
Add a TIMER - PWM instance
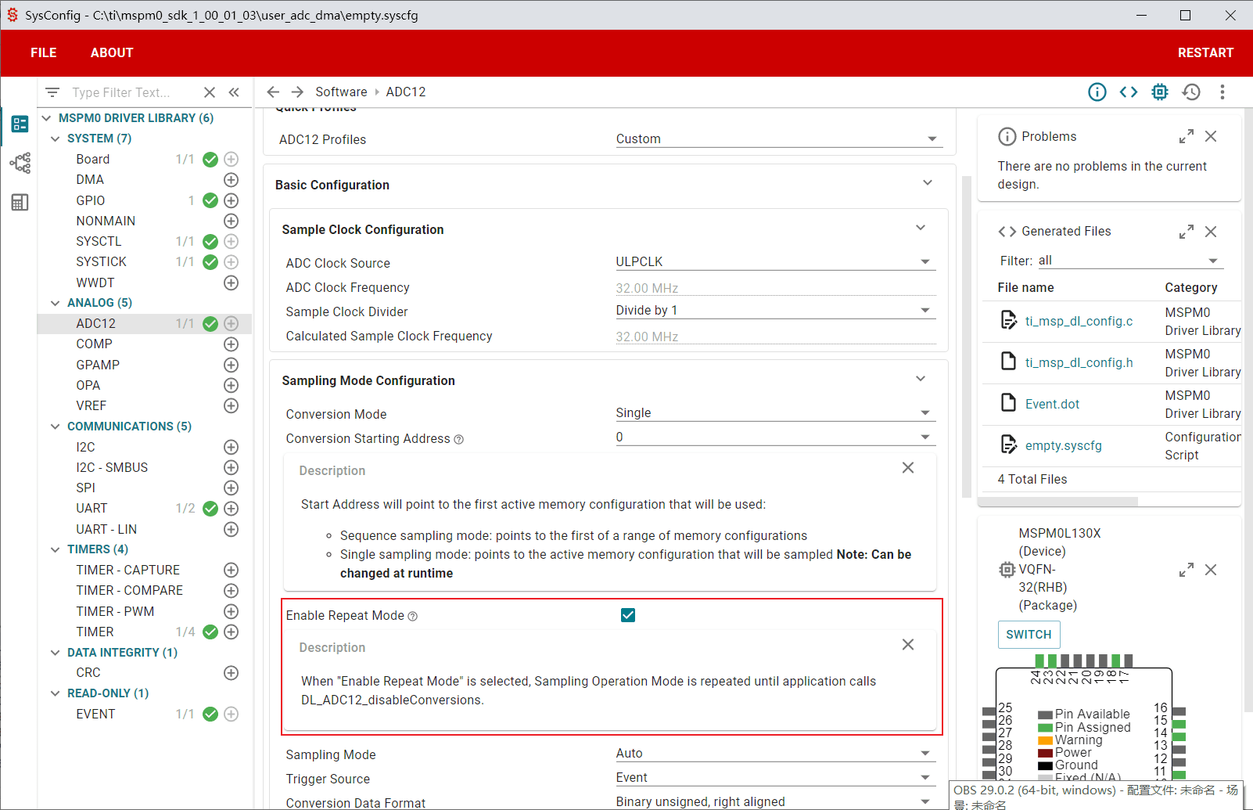(x=231, y=611)
